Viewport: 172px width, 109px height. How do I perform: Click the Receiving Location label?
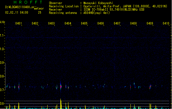click(x=64, y=6)
